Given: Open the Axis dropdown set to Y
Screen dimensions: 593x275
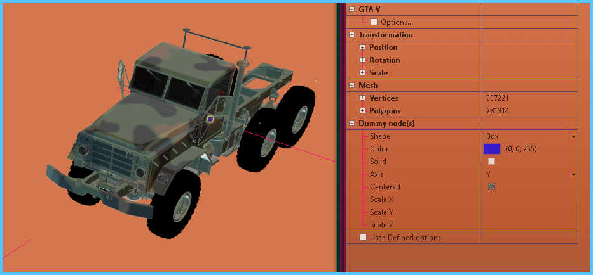Looking at the screenshot, I should (573, 174).
